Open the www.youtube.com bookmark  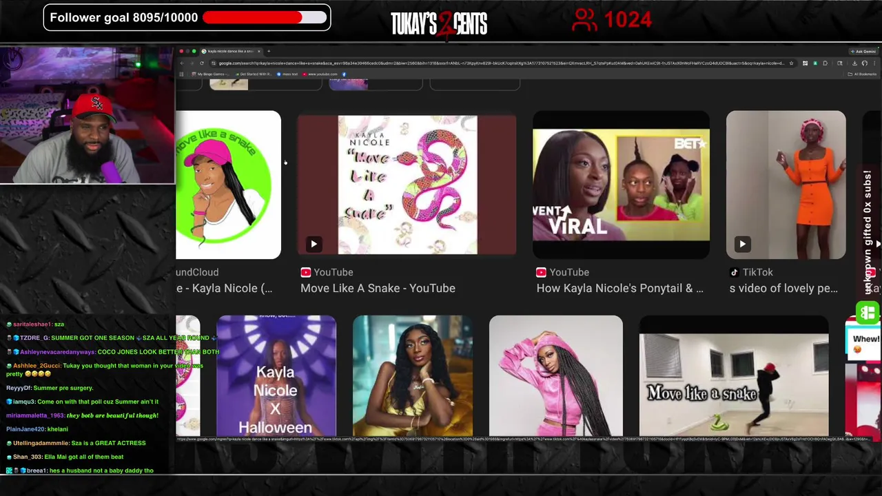(x=319, y=74)
